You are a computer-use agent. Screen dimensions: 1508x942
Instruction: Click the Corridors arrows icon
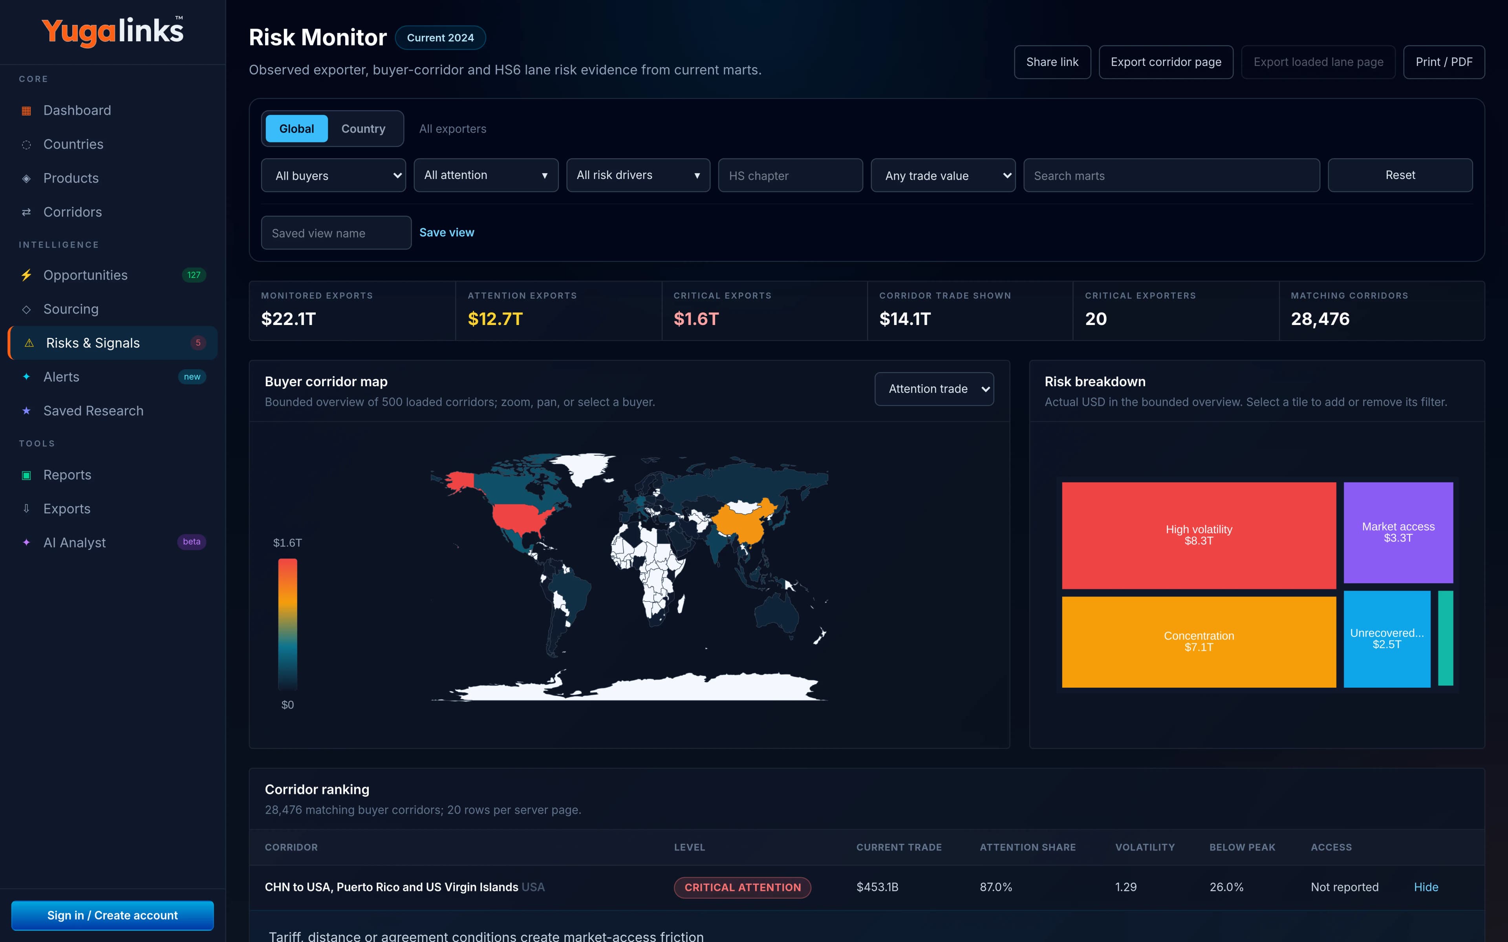26,212
